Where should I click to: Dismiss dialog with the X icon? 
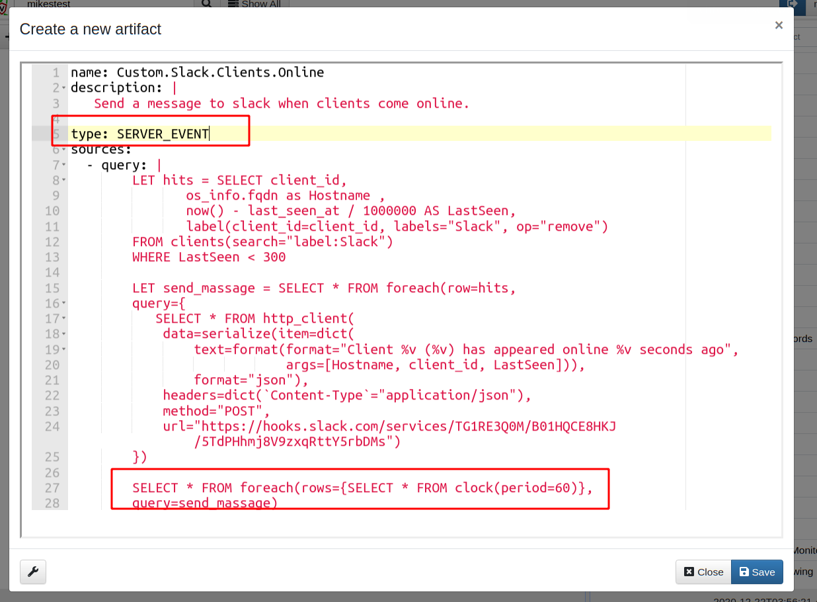[779, 25]
